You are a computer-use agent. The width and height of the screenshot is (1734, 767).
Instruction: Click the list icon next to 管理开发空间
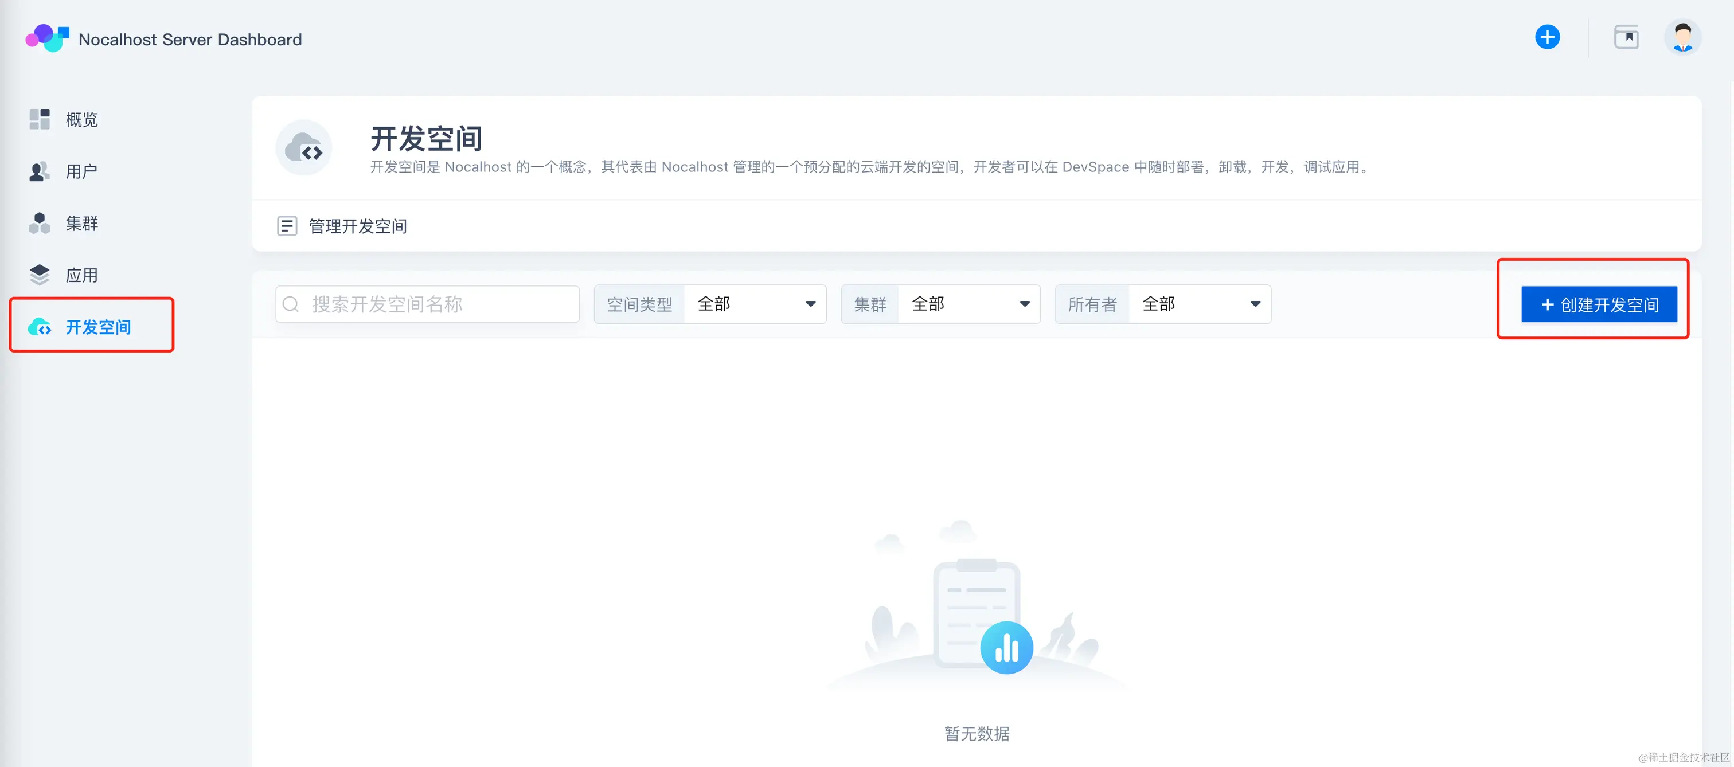pyautogui.click(x=287, y=226)
